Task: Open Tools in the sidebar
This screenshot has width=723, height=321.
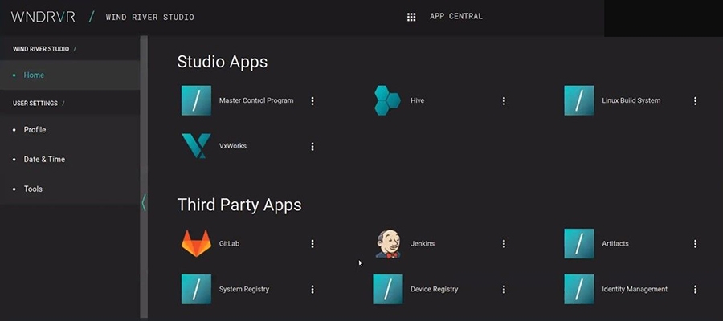Action: coord(70,189)
